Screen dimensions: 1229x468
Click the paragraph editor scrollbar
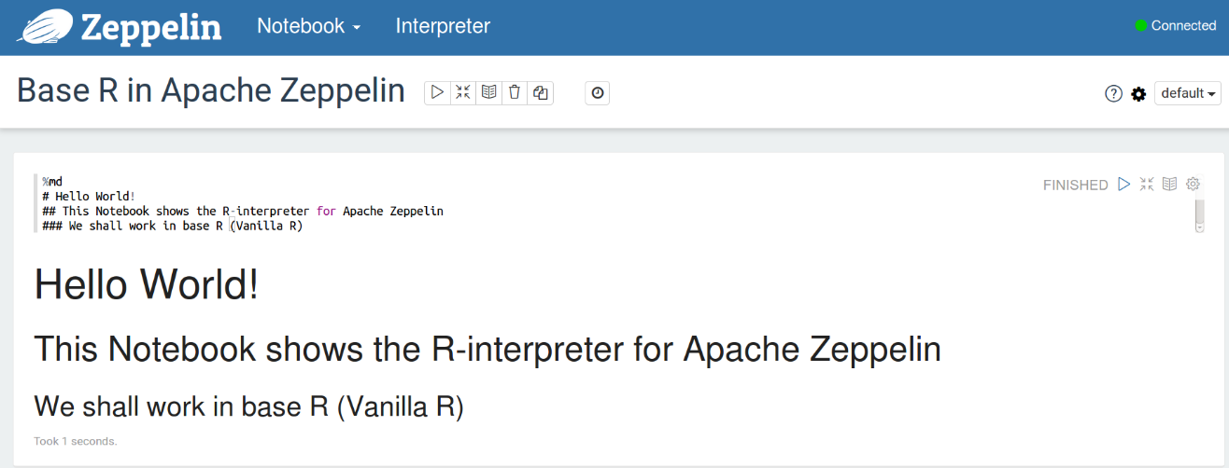[x=1200, y=214]
